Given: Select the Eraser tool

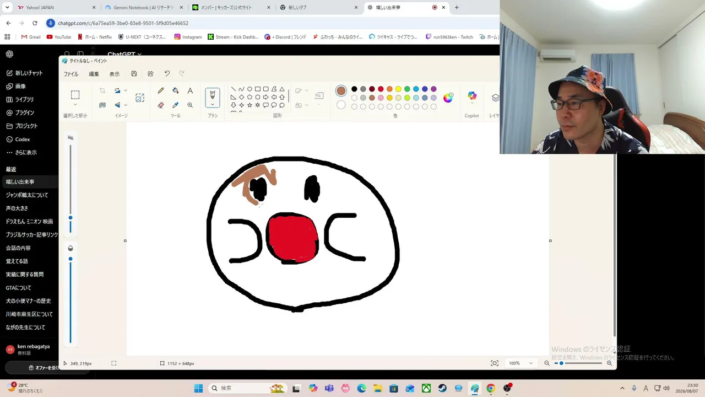Looking at the screenshot, I should click(161, 105).
